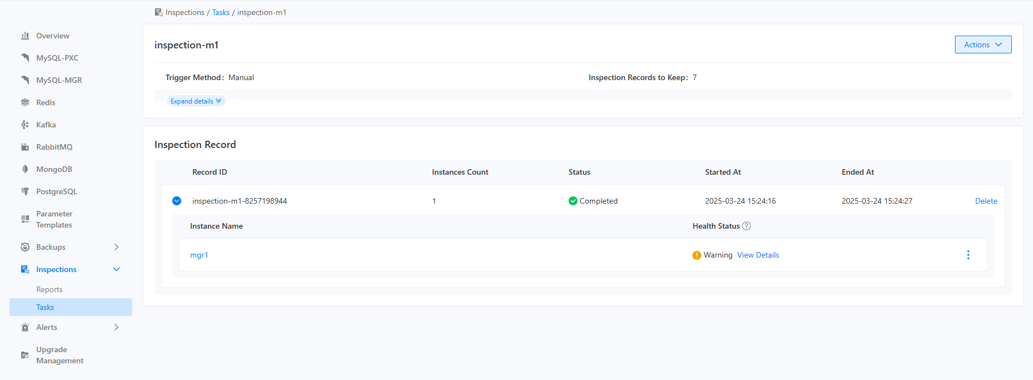Open the Actions dropdown
1033x380 pixels.
[x=983, y=45]
